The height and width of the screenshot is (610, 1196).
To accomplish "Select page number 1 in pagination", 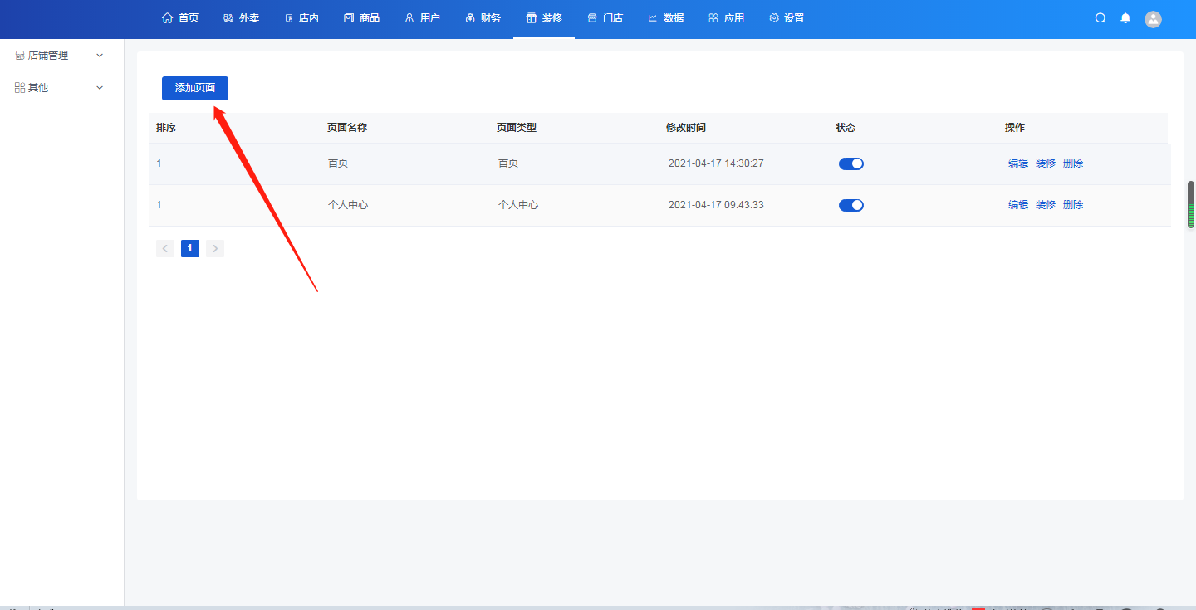I will click(x=190, y=248).
